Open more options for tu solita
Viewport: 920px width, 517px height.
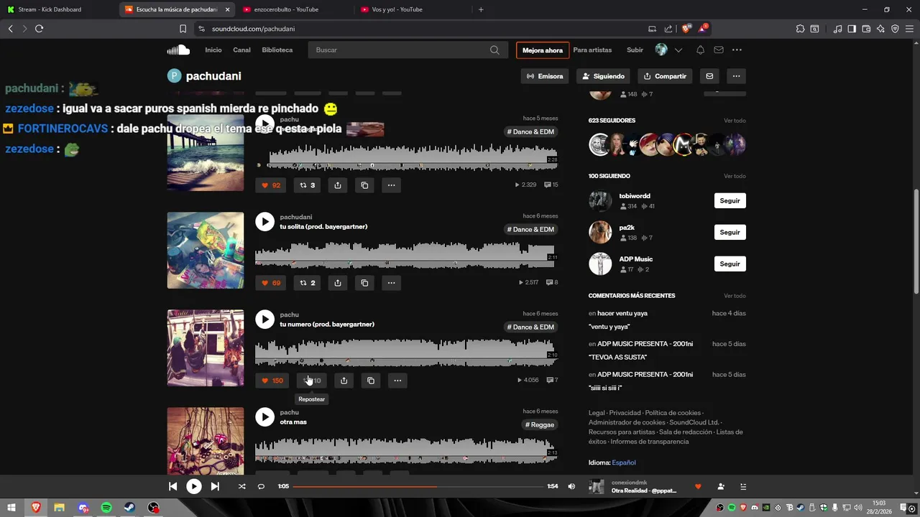click(391, 283)
